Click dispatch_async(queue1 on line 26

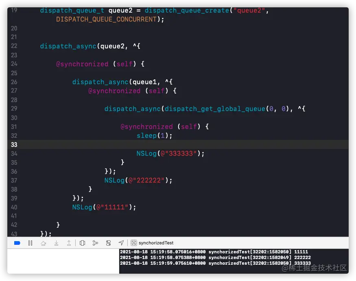pyautogui.click(x=114, y=82)
